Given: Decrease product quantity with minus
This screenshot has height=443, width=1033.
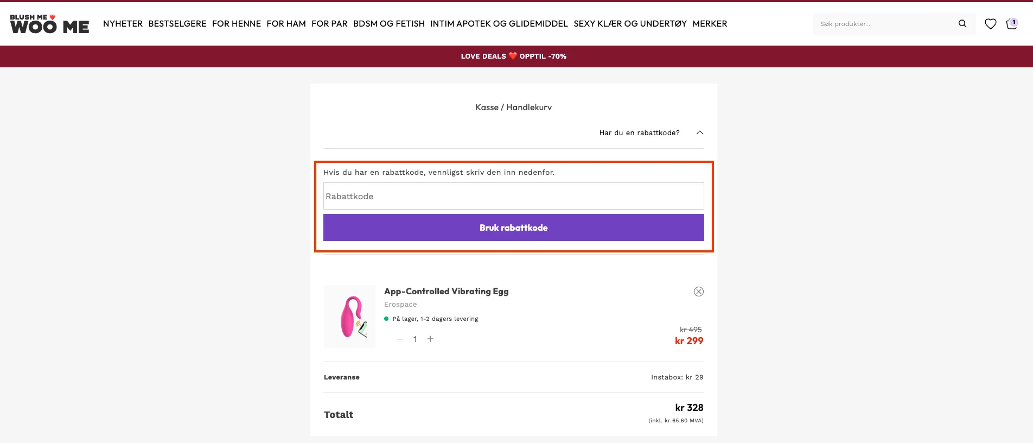Looking at the screenshot, I should coord(400,339).
